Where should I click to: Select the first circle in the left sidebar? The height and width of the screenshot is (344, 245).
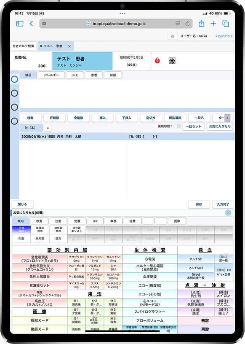(x=14, y=79)
